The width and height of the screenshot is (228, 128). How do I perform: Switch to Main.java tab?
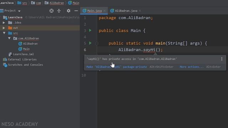[x=94, y=11]
